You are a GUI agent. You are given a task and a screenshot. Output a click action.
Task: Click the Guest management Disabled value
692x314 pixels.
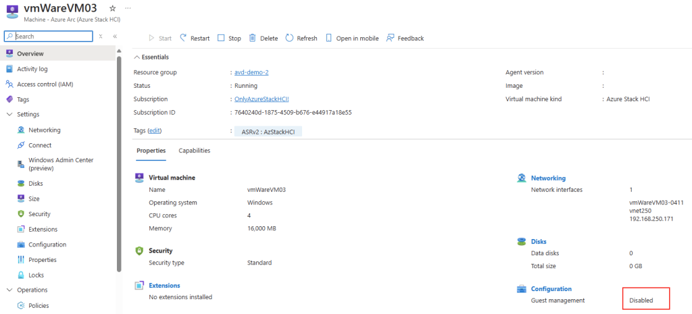[x=641, y=300]
